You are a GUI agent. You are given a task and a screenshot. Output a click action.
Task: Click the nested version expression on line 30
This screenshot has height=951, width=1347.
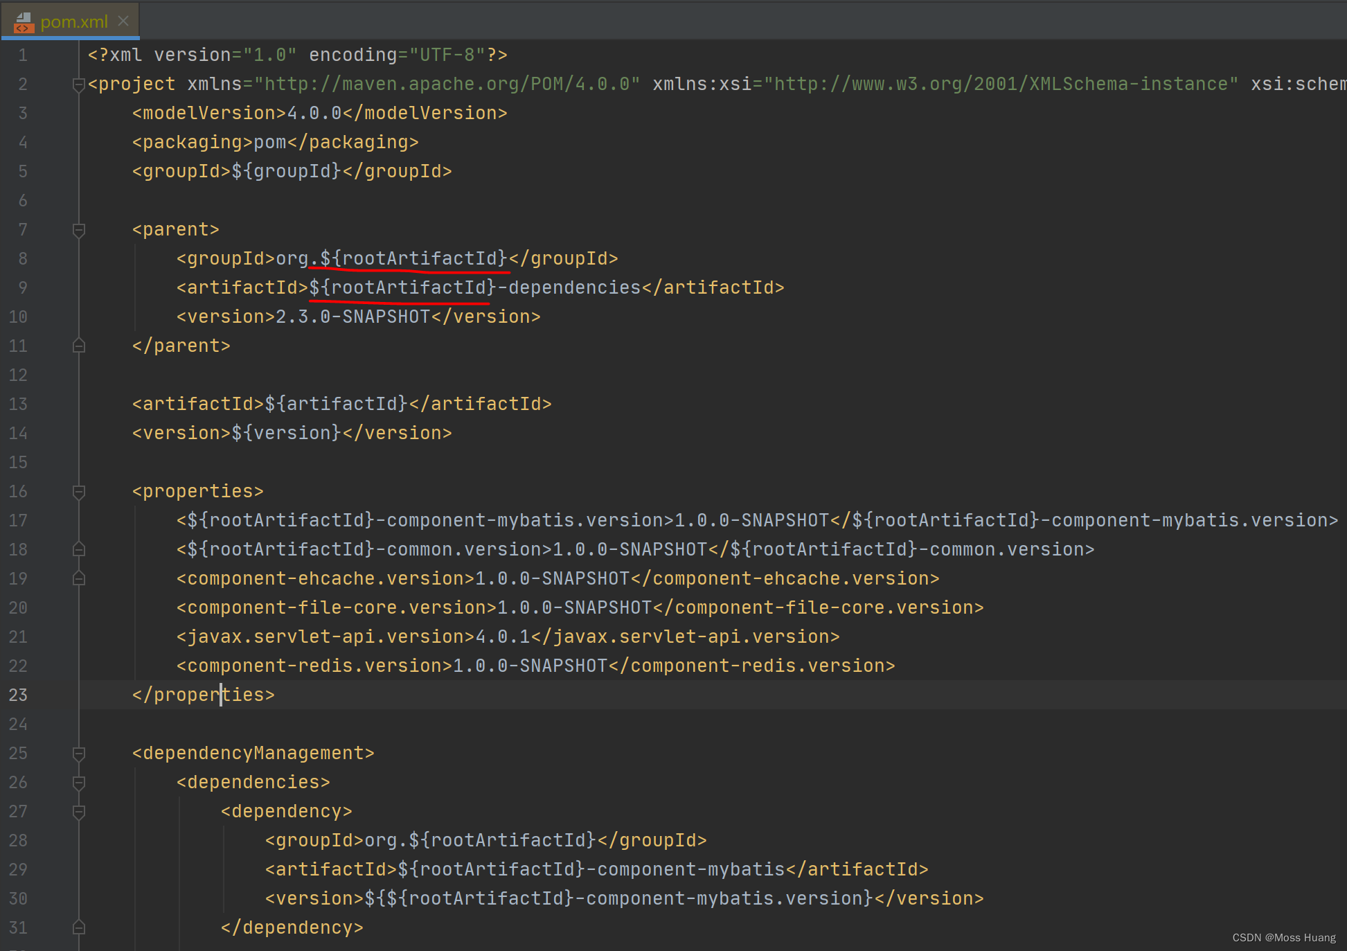pyautogui.click(x=619, y=899)
